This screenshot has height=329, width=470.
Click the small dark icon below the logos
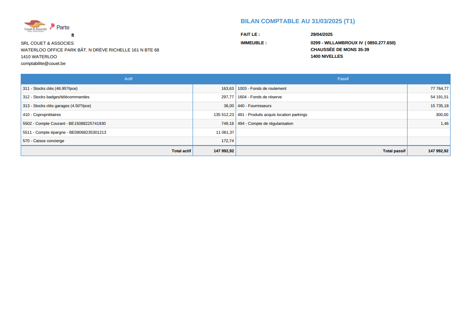tap(73, 35)
